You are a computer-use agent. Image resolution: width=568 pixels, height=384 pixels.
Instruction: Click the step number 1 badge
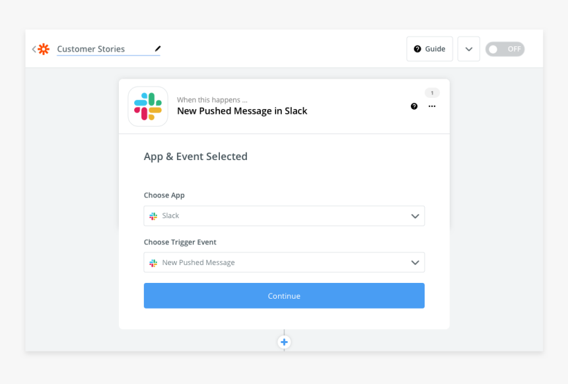[432, 93]
